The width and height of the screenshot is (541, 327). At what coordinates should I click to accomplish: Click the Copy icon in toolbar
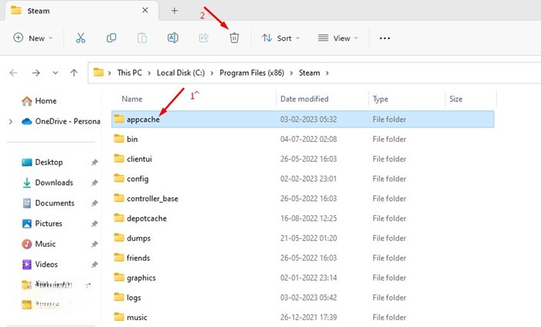click(111, 38)
